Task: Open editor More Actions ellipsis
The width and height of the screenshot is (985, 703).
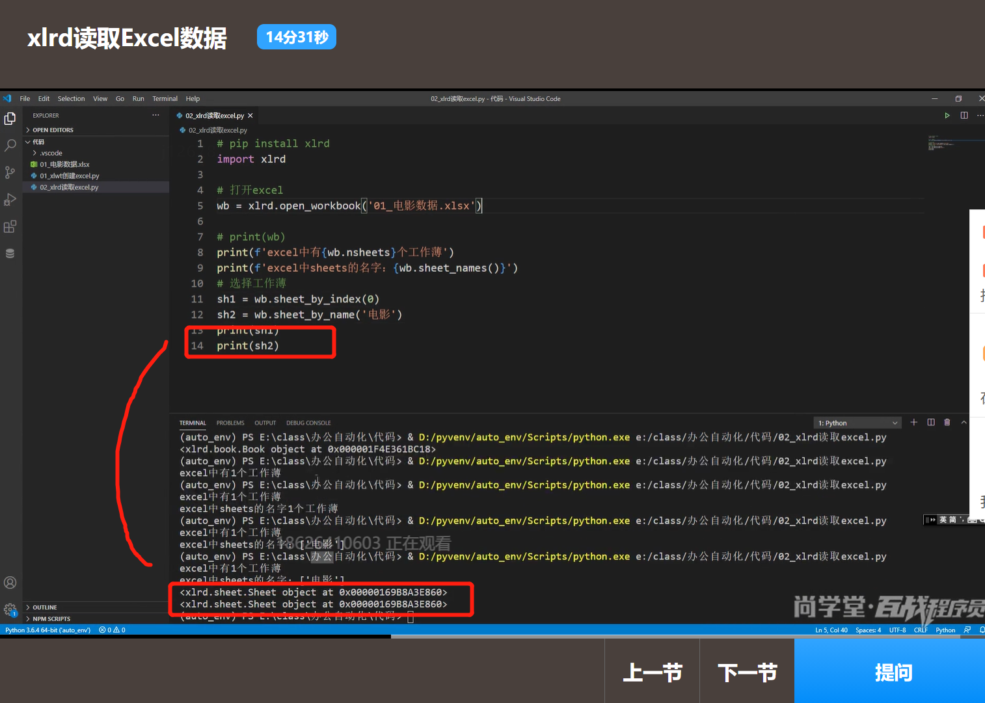Action: [x=980, y=115]
